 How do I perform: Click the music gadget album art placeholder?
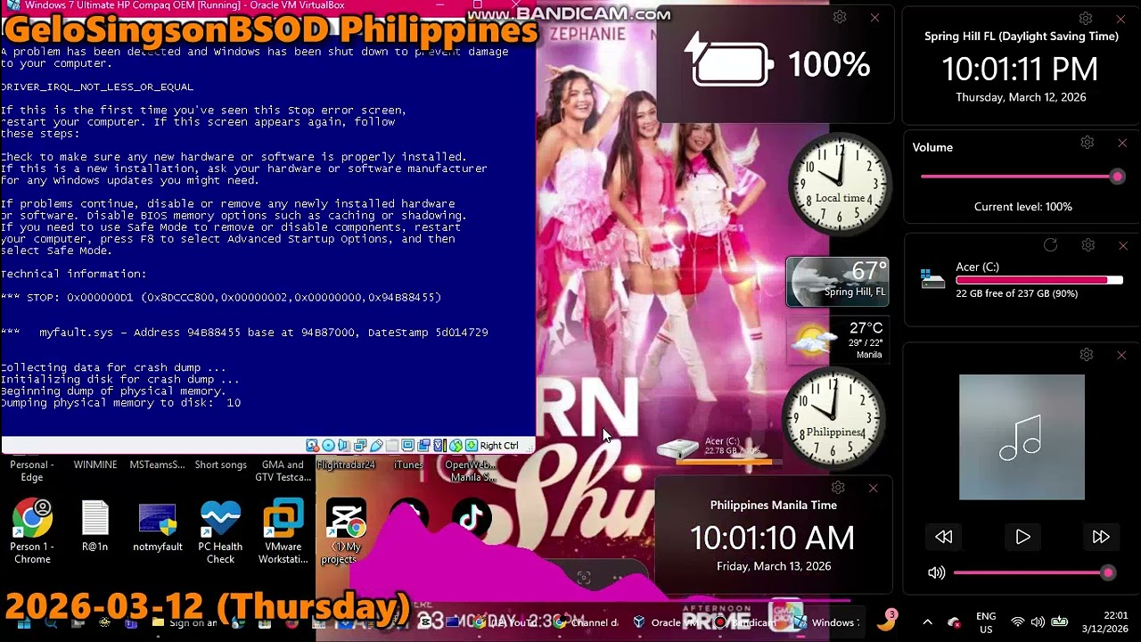coord(1022,437)
